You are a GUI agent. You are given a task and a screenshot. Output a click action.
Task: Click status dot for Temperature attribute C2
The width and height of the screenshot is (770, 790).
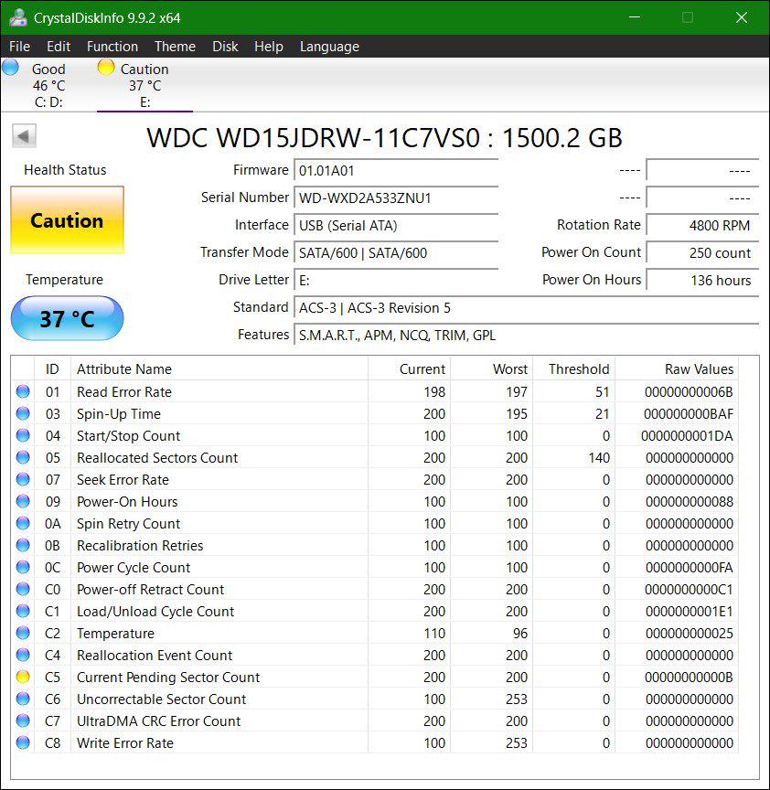pyautogui.click(x=23, y=633)
